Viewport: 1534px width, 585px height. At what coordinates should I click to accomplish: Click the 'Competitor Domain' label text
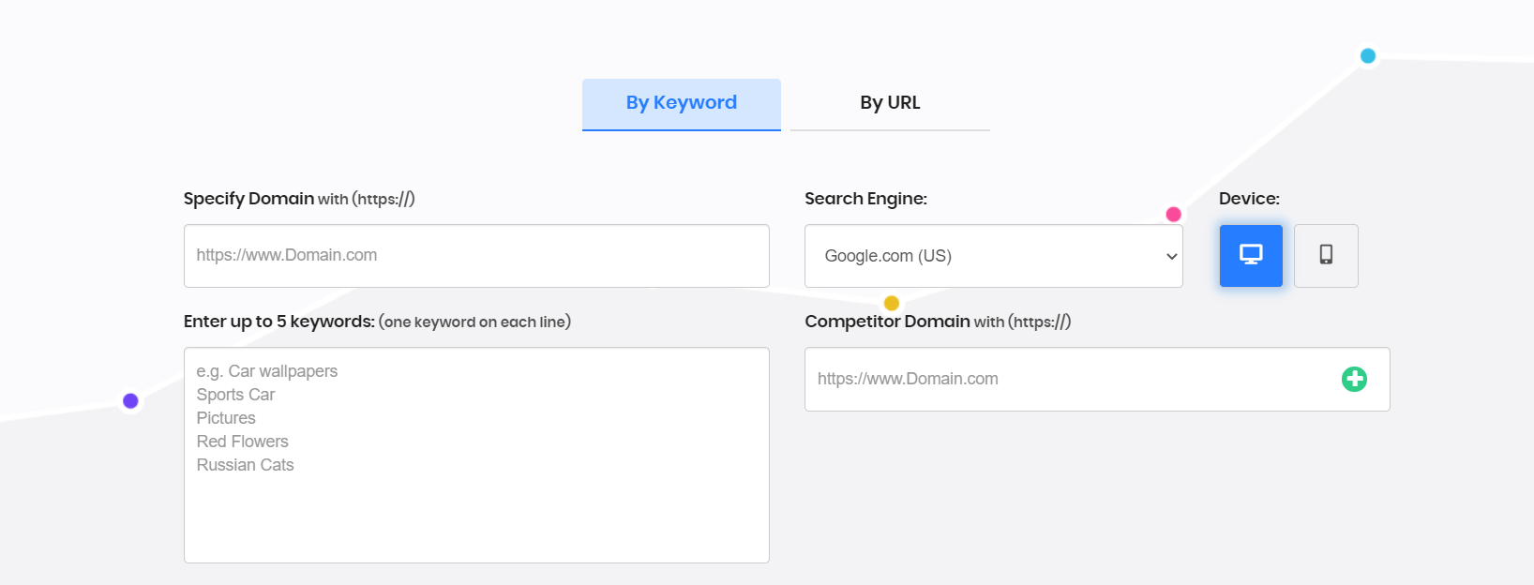point(887,322)
